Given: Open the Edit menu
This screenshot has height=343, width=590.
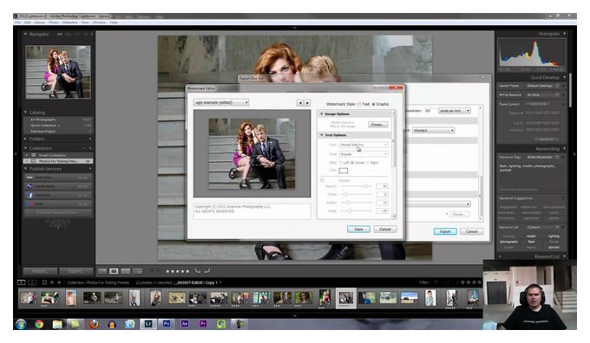Looking at the screenshot, I should (x=28, y=23).
